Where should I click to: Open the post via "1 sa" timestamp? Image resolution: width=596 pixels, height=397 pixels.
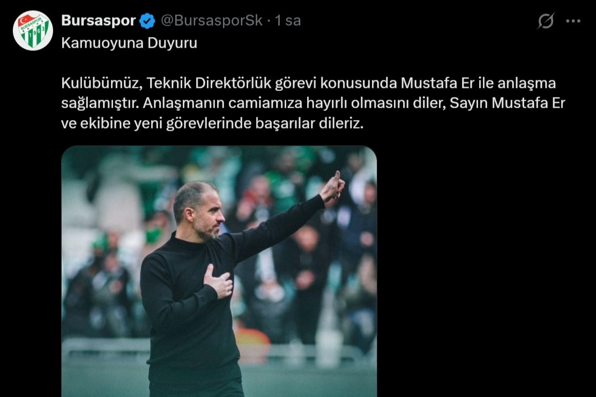288,20
